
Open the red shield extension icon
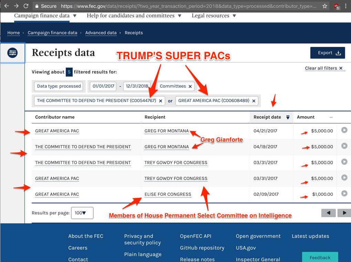pyautogui.click(x=336, y=6)
